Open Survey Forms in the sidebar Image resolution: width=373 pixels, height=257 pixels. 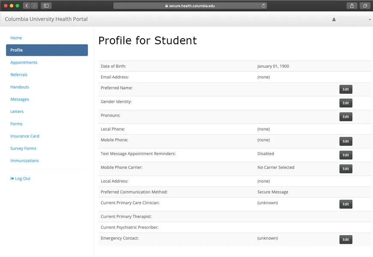coord(23,148)
